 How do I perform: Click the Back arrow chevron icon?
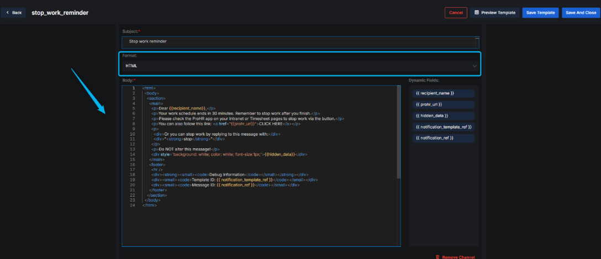point(8,13)
